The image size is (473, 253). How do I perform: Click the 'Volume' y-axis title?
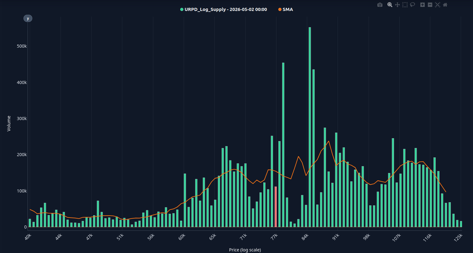pos(9,123)
